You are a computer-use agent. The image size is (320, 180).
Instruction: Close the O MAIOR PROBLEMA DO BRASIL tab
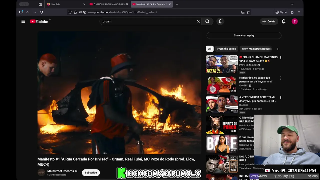tap(127, 4)
